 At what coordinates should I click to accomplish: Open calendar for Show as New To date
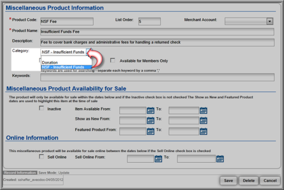tap(204, 120)
